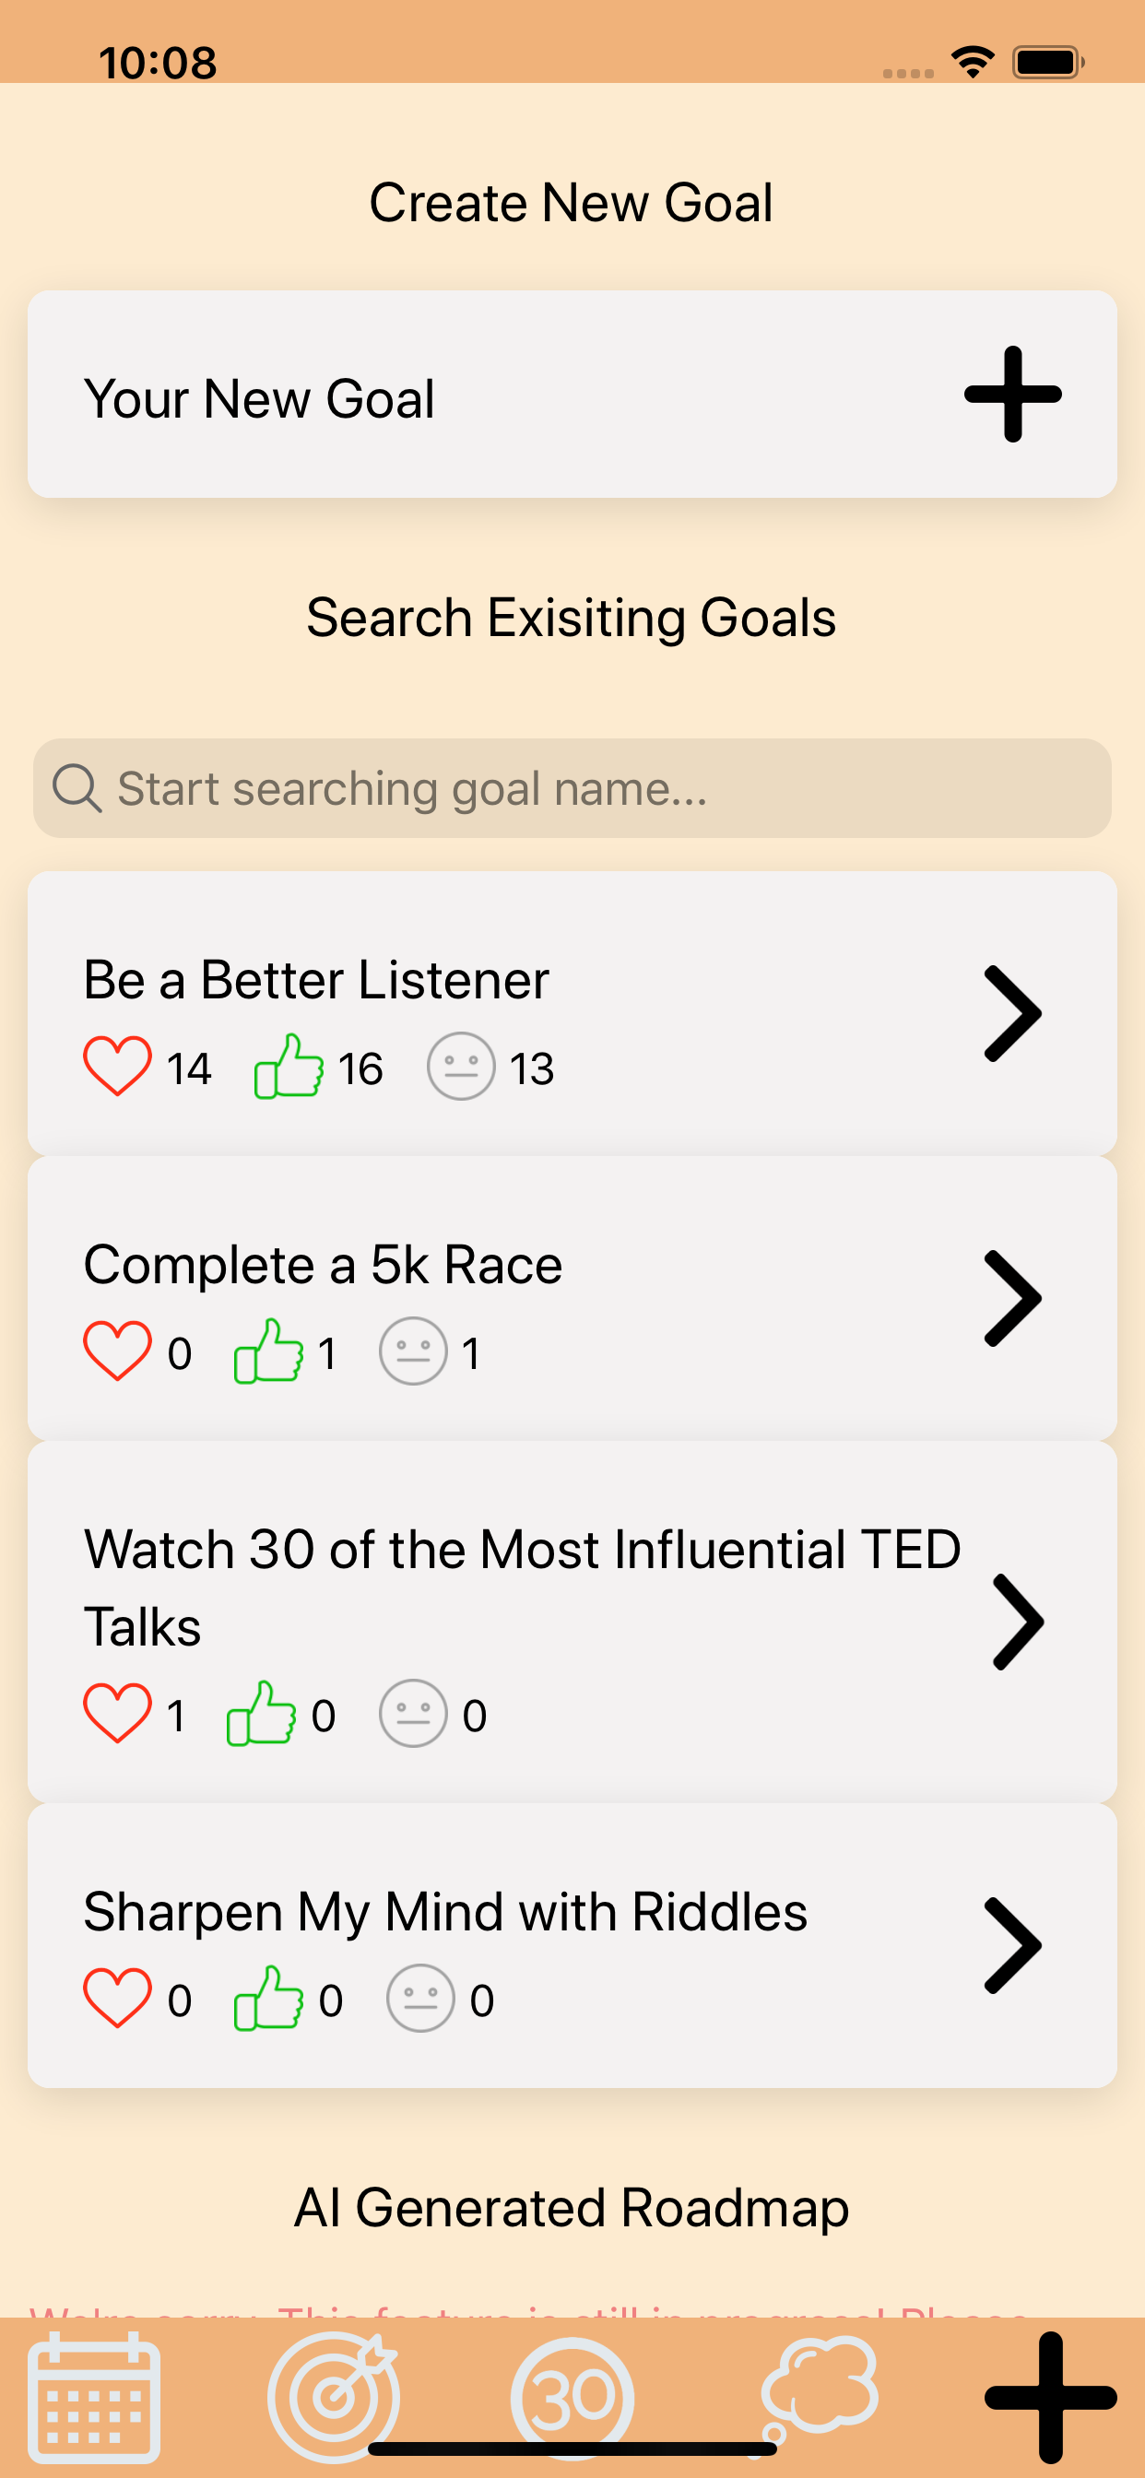This screenshot has height=2478, width=1145.
Task: Open the calendar tab in bottom bar
Action: [93, 2395]
